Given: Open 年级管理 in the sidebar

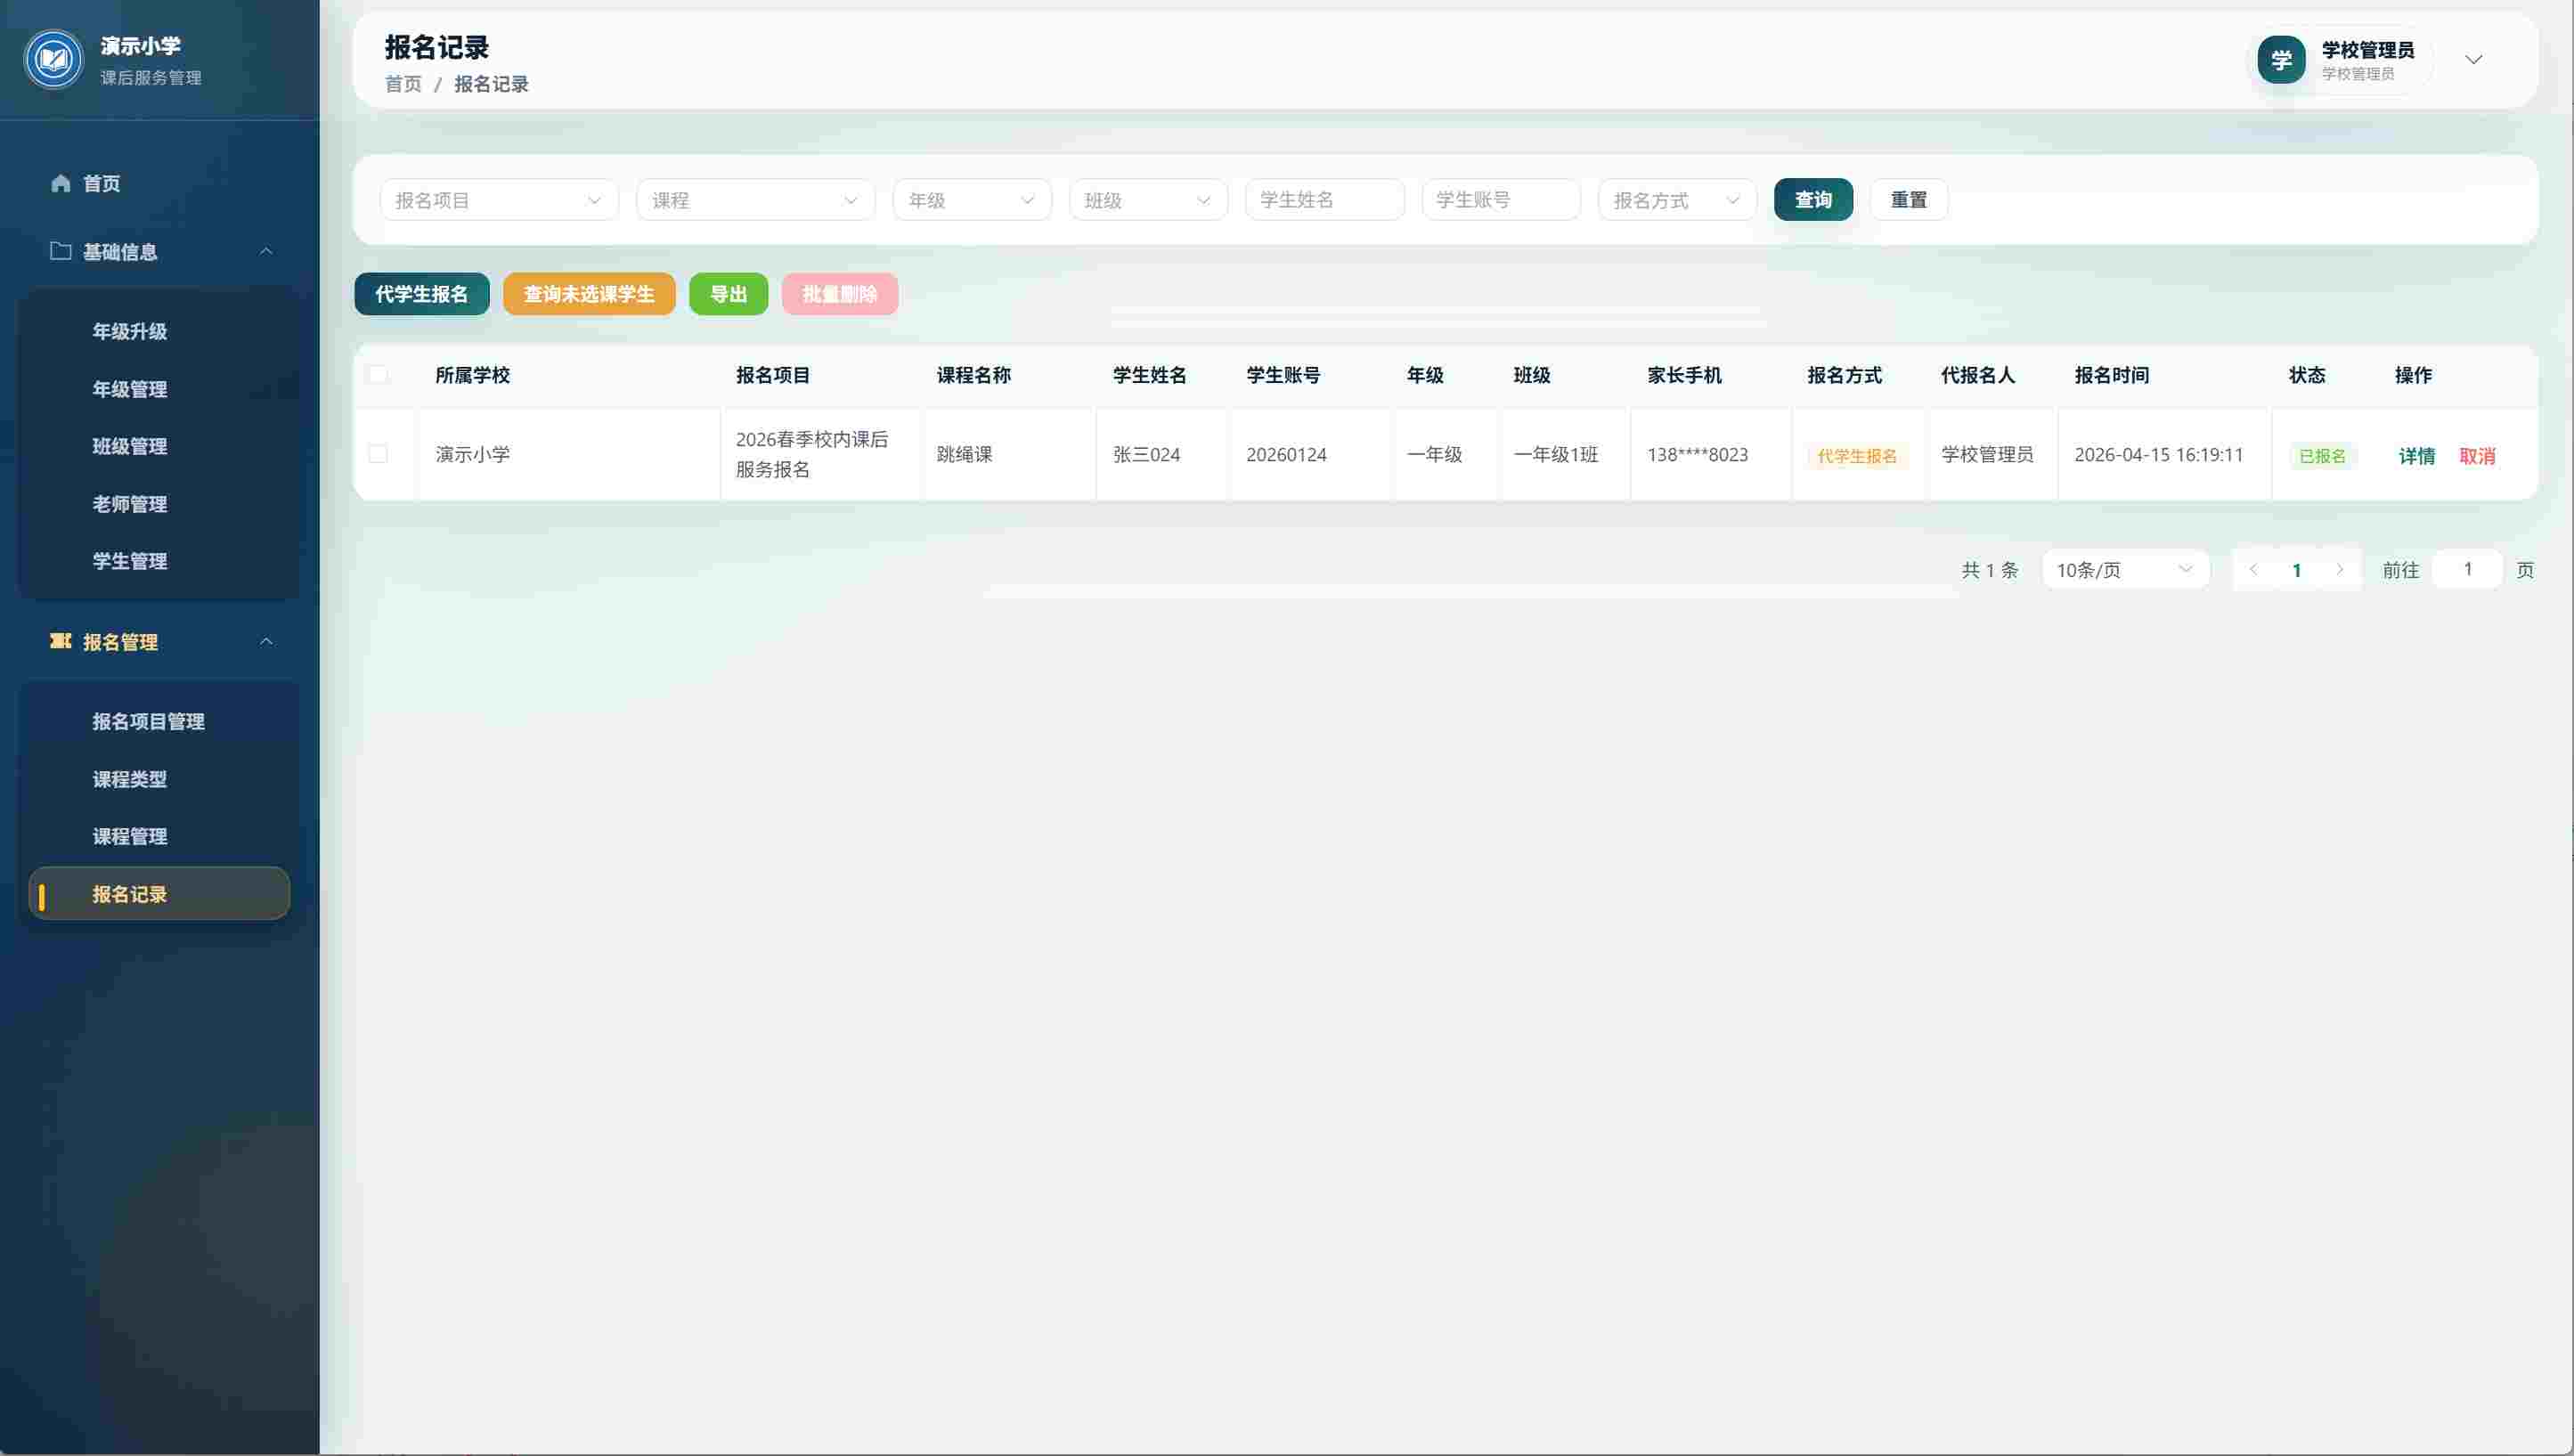Looking at the screenshot, I should (x=130, y=389).
